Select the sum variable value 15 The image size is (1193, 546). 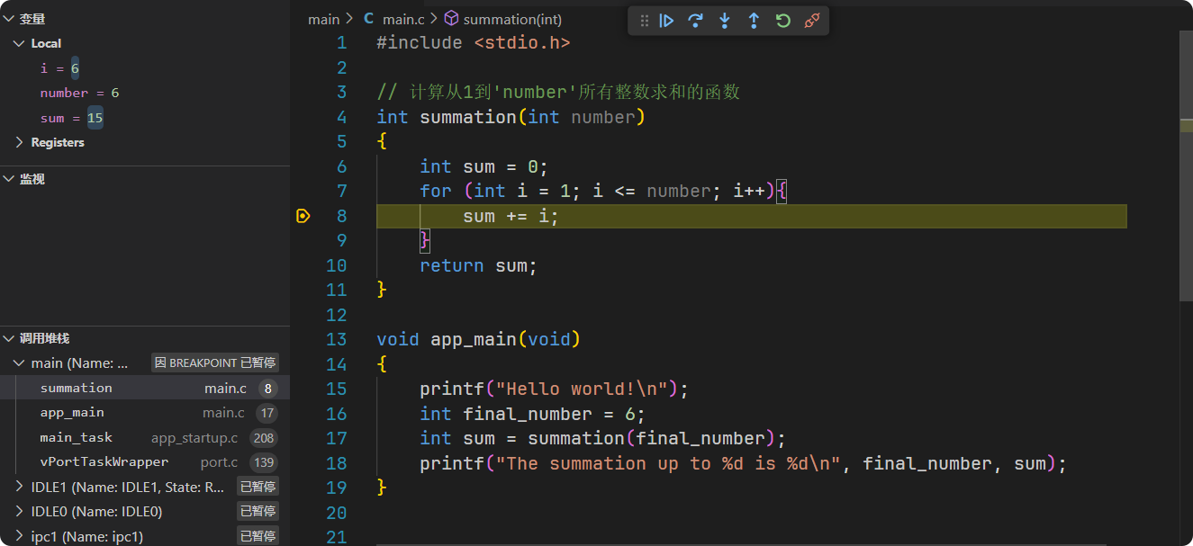pyautogui.click(x=95, y=118)
